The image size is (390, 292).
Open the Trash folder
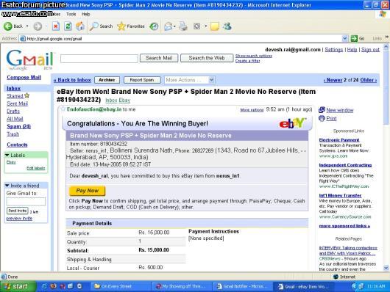[x=13, y=134]
